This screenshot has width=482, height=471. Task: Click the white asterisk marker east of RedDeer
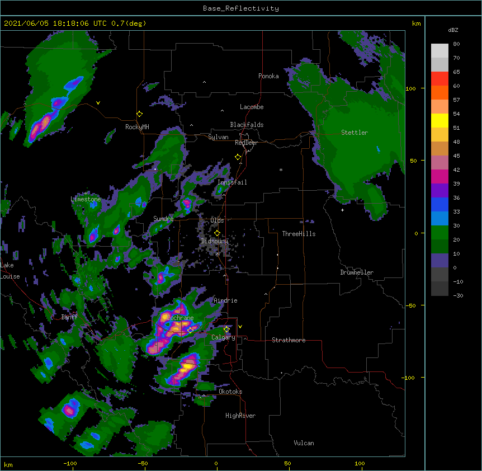click(281, 170)
